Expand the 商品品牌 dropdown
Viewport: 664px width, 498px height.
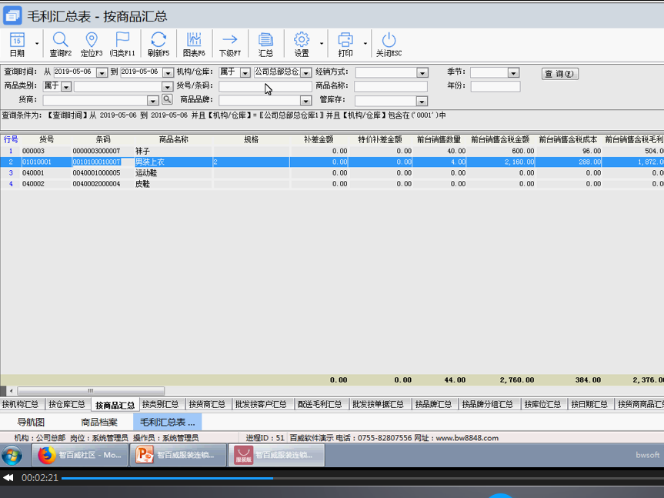[305, 101]
